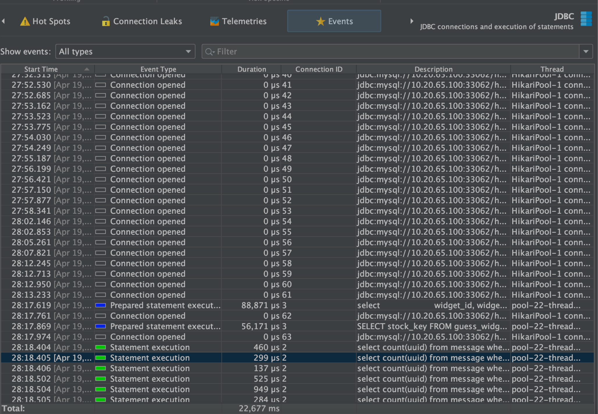Click the Telemetries chart icon
Screen dimensions: 598x414
[214, 21]
